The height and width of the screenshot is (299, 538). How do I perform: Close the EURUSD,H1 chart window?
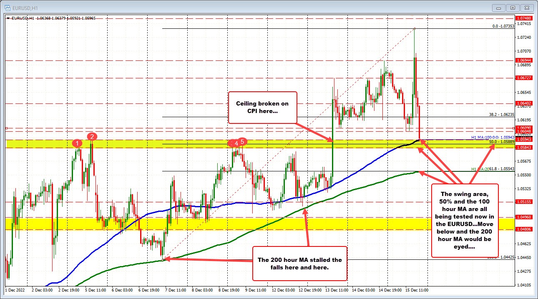528,7
